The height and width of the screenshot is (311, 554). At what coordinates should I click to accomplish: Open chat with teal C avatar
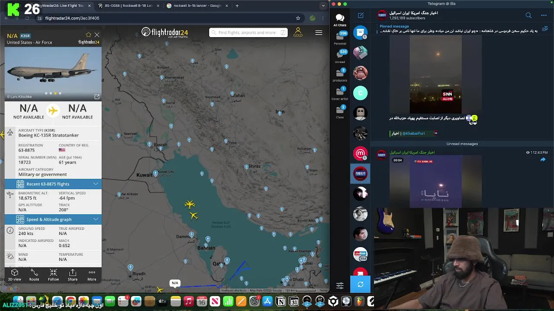pos(361,93)
